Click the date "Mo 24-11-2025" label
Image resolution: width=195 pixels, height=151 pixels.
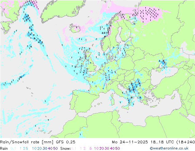(130, 142)
